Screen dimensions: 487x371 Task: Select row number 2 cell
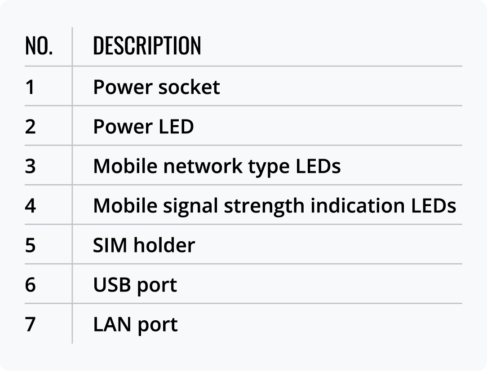point(30,127)
